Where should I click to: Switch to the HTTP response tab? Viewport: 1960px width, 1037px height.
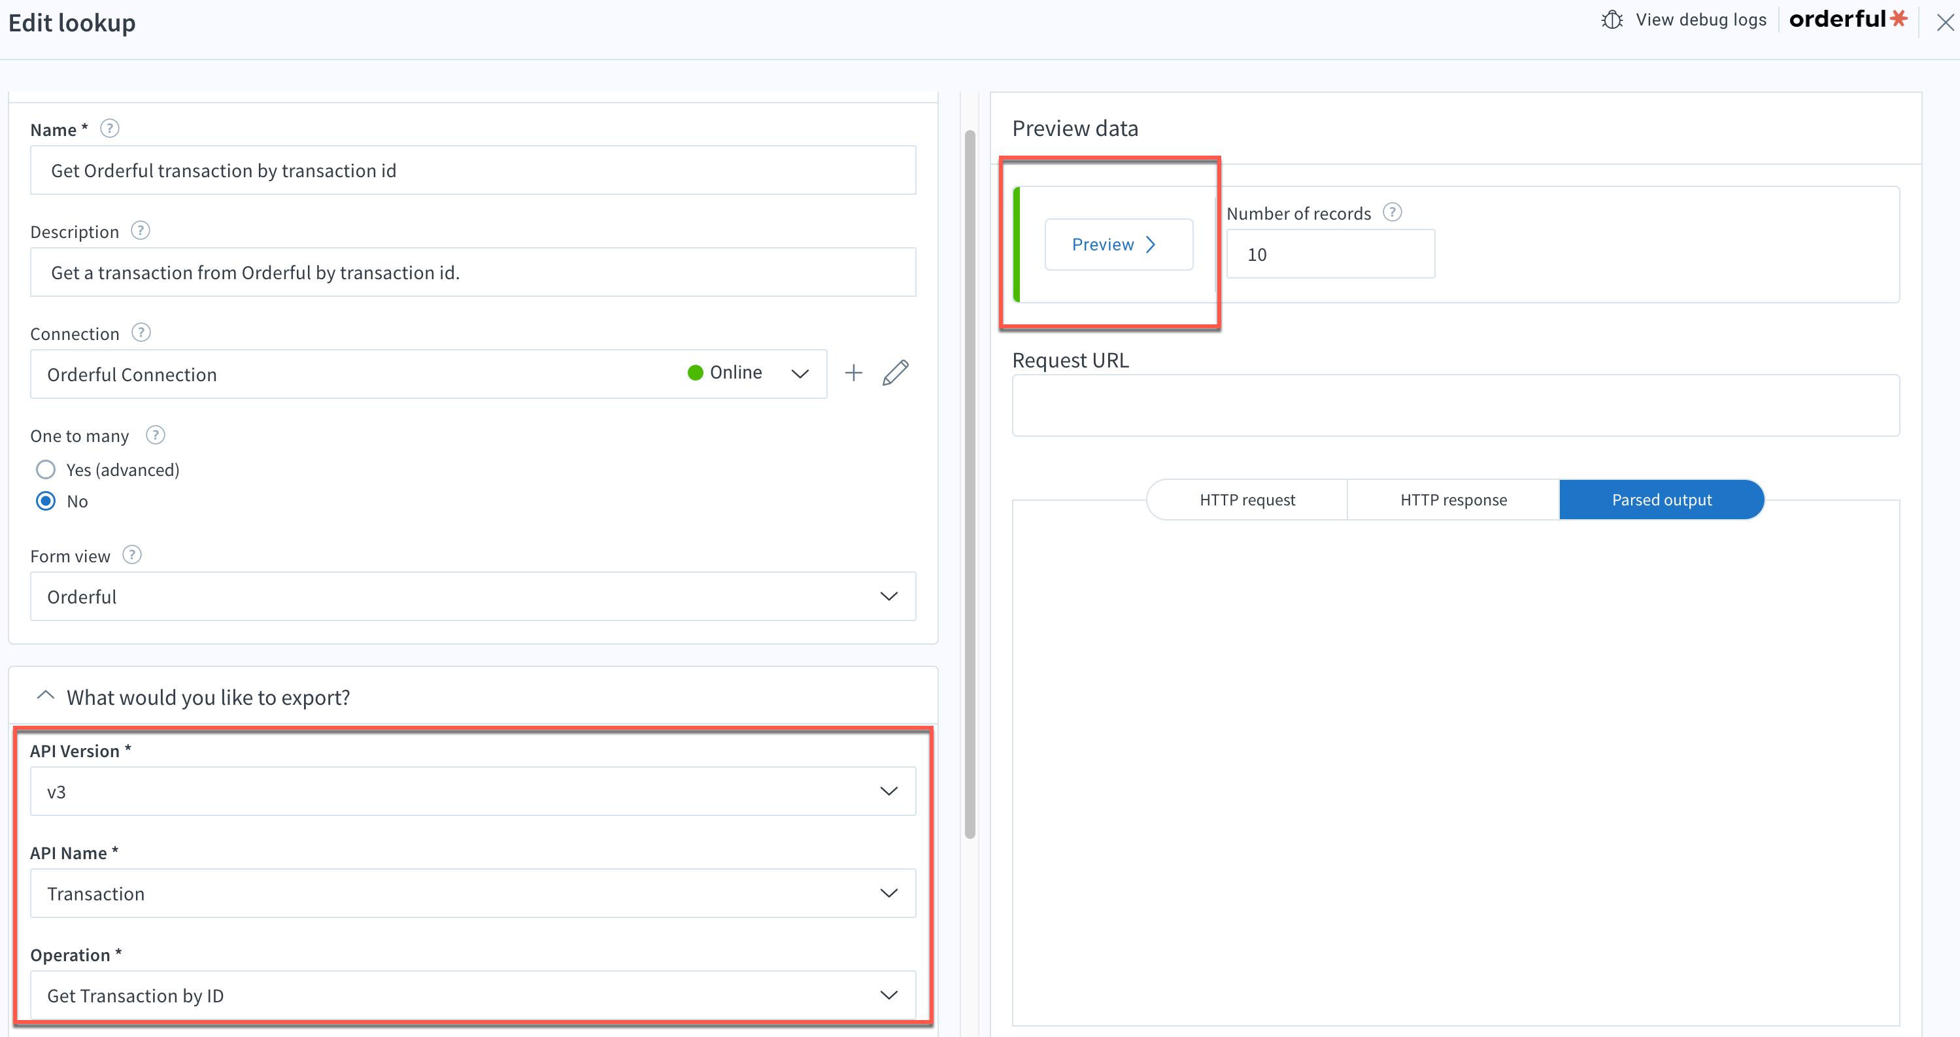coord(1453,500)
